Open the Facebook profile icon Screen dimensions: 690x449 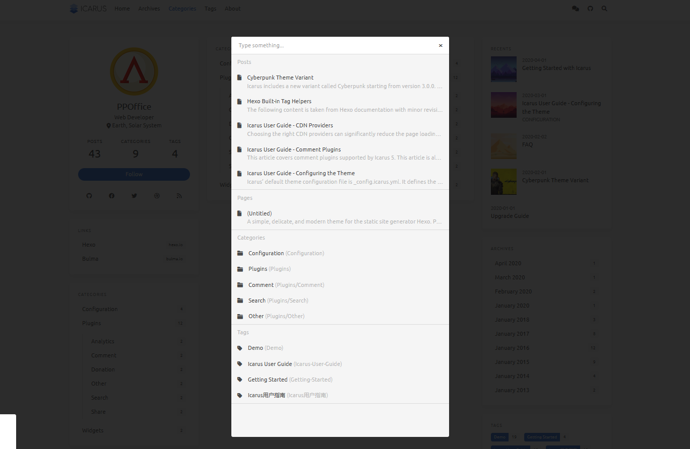pos(112,196)
